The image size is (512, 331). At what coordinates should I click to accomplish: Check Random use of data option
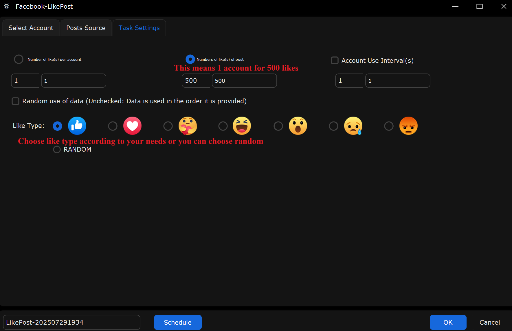15,101
